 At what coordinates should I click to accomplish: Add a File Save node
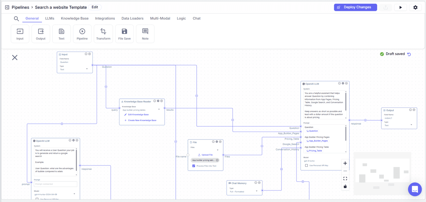point(124,34)
